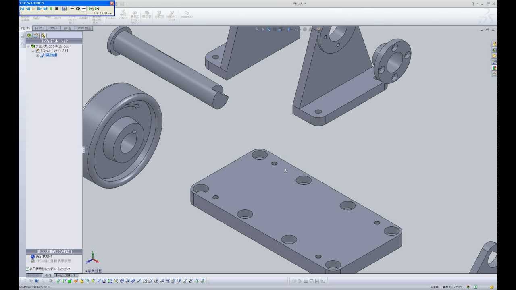Select loop playback mode
Image resolution: width=516 pixels, height=290 pixels.
78,8
